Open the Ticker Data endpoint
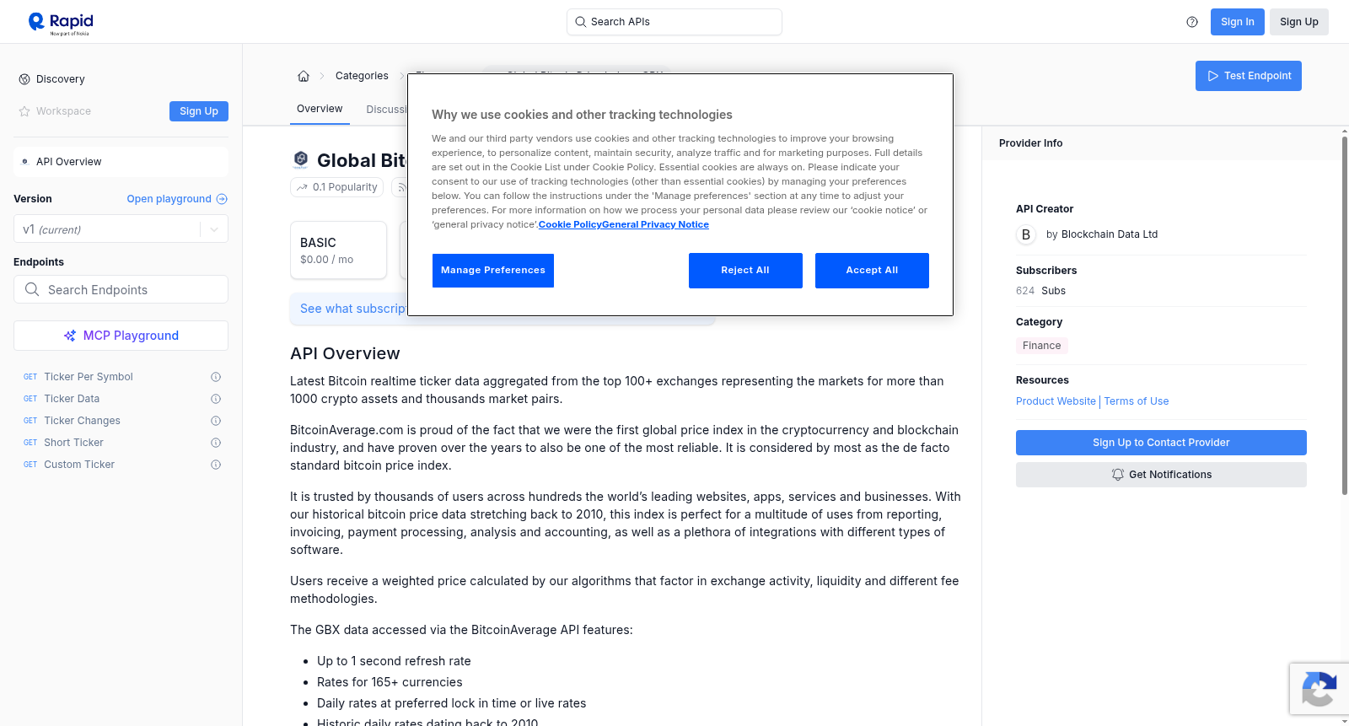Image resolution: width=1349 pixels, height=726 pixels. (72, 399)
